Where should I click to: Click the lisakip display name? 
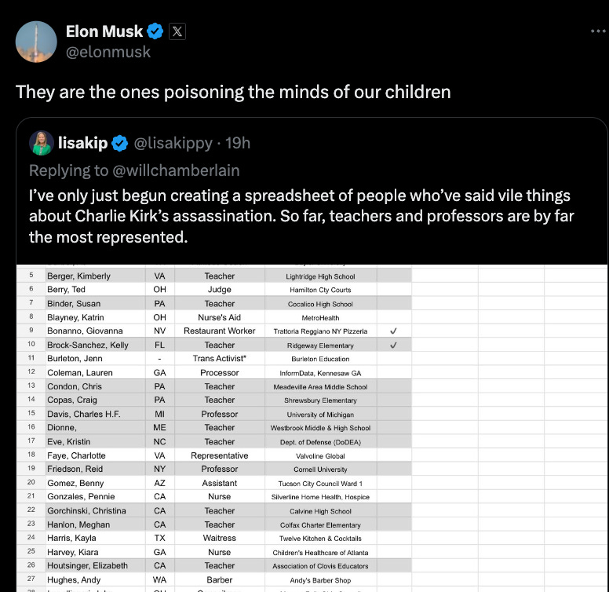82,143
